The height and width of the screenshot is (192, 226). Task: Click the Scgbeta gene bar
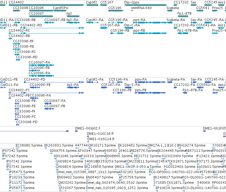click(x=169, y=11)
